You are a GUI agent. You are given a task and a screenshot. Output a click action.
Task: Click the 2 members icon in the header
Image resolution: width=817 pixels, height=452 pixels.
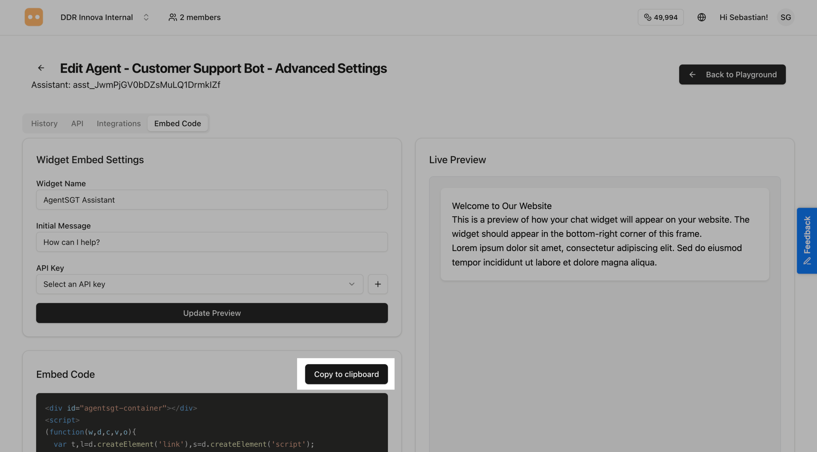(173, 18)
